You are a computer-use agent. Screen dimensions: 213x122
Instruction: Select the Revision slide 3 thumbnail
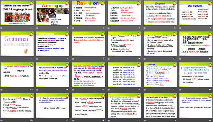pos(88,13)
